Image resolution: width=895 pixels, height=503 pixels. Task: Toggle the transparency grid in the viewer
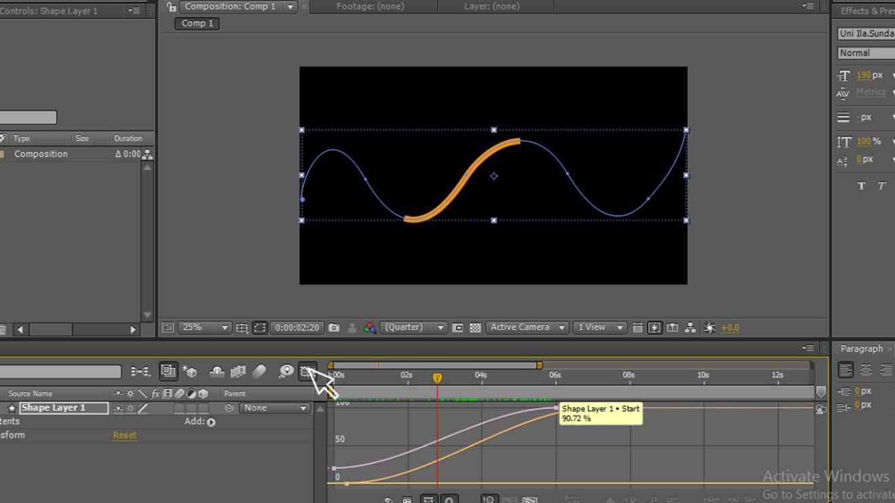tap(476, 327)
